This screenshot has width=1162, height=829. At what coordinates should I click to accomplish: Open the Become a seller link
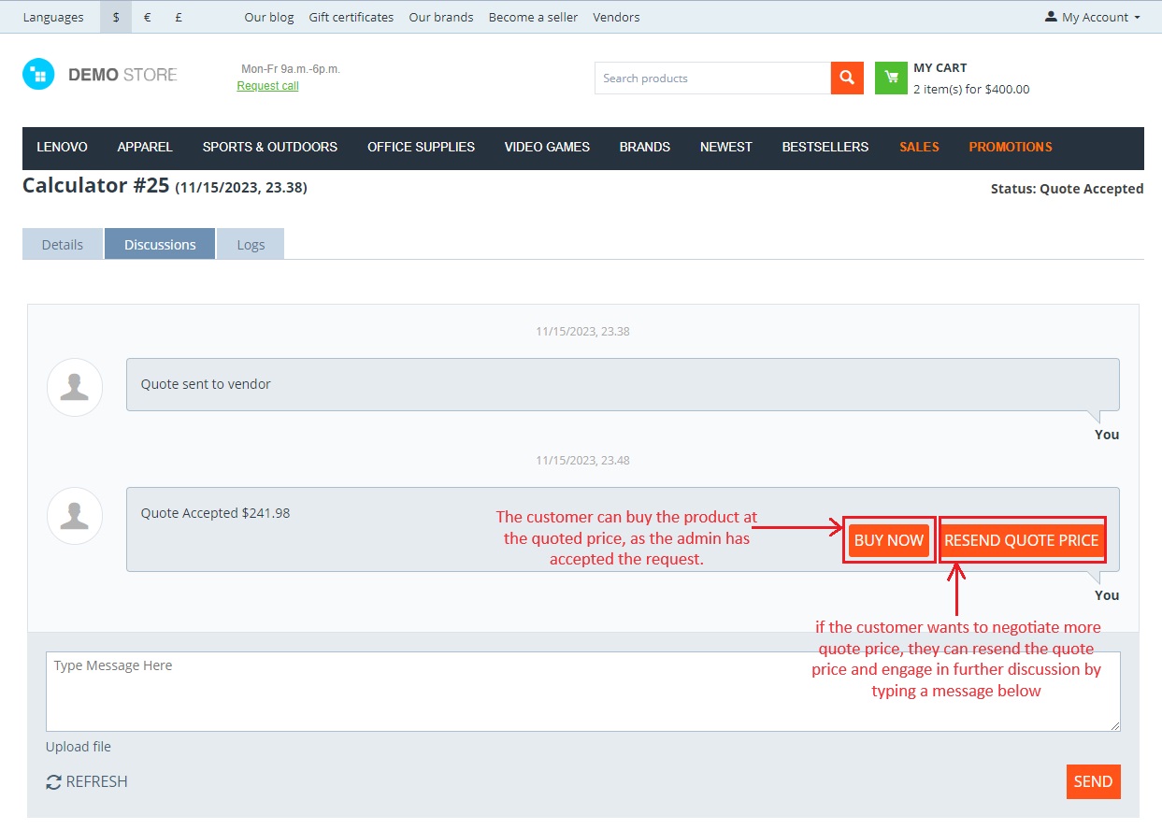point(533,17)
